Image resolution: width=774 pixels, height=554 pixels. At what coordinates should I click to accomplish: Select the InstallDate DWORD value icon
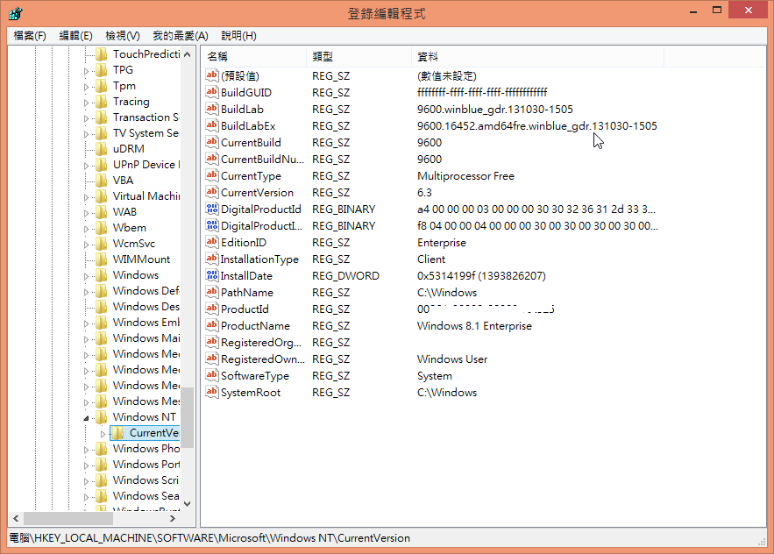(211, 275)
